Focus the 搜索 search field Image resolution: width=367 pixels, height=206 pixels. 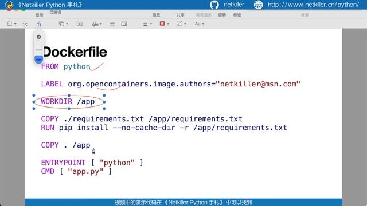[x=304, y=15]
